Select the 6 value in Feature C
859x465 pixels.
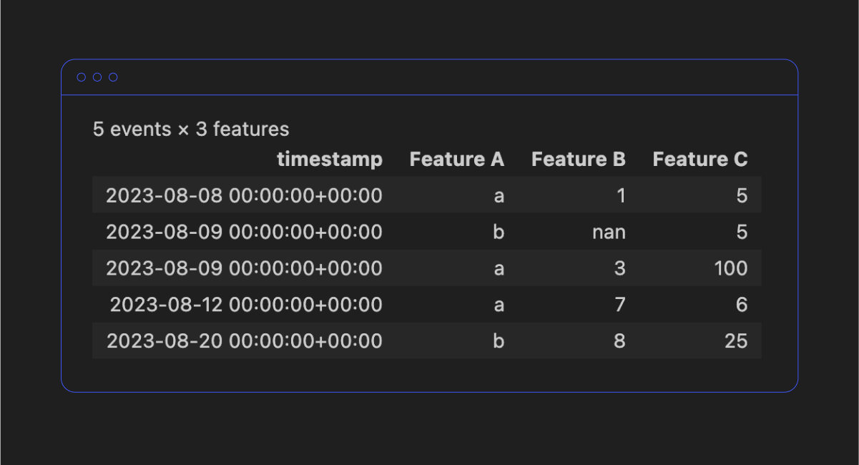pos(741,305)
